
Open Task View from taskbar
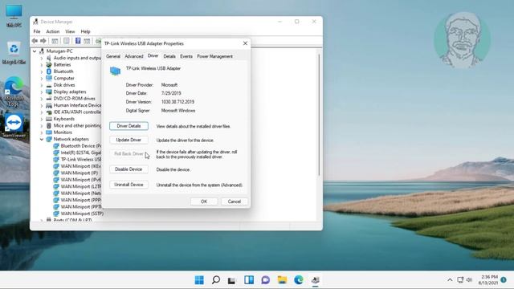[232, 280]
